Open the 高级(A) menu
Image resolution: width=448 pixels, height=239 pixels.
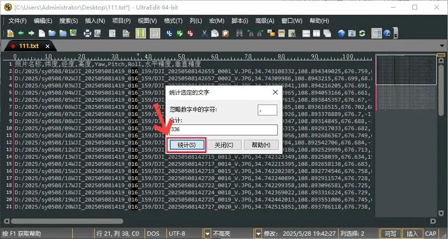(x=264, y=21)
